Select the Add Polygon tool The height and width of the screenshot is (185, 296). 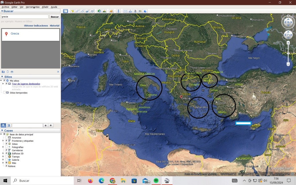tap(77, 11)
